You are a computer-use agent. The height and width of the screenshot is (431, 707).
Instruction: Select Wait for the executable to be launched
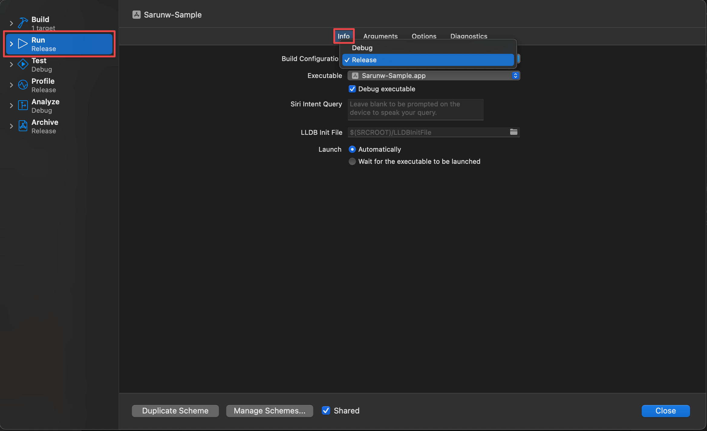(x=352, y=161)
